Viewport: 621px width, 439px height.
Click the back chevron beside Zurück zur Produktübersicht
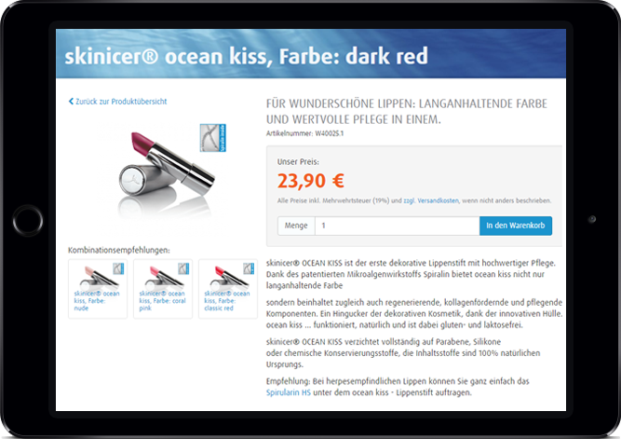(72, 102)
